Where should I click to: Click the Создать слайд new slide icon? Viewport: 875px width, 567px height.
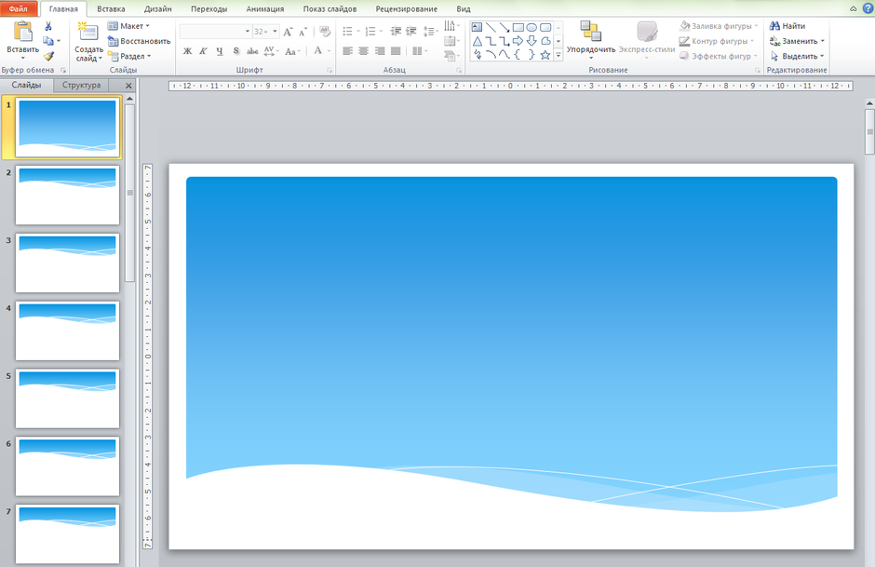click(88, 32)
